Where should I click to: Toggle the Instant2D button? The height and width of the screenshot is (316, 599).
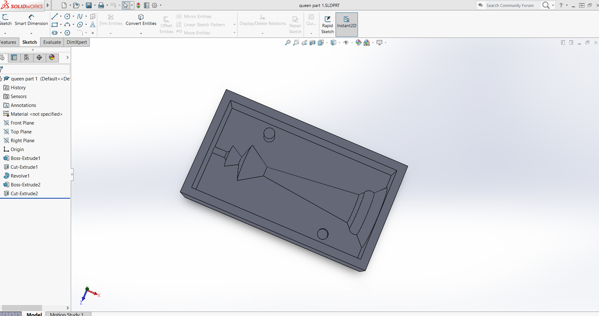347,25
